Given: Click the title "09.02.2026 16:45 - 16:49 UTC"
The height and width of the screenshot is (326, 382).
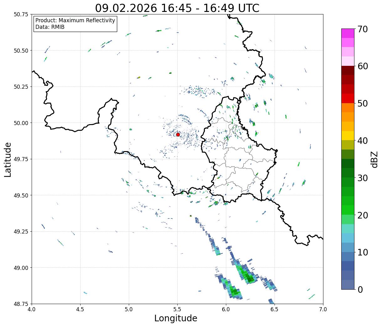Looking at the screenshot, I should (177, 8).
